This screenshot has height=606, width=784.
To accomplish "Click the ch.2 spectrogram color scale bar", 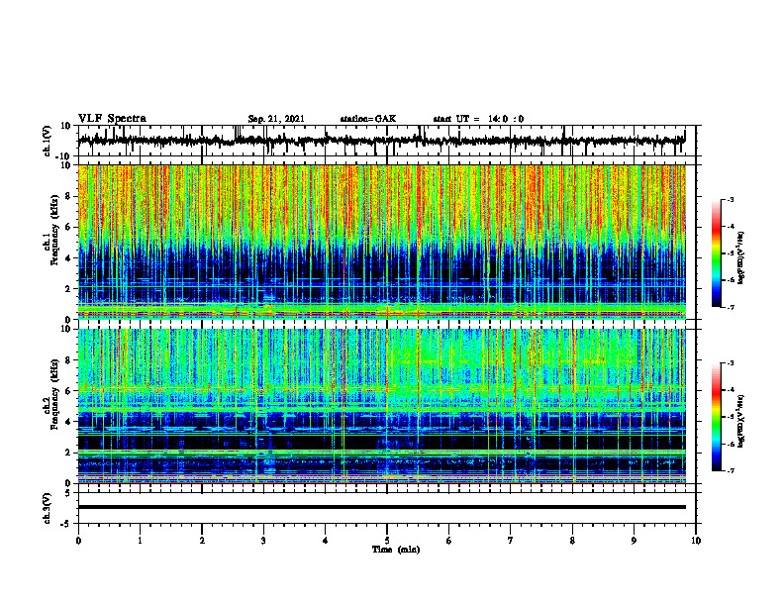I will [x=716, y=417].
